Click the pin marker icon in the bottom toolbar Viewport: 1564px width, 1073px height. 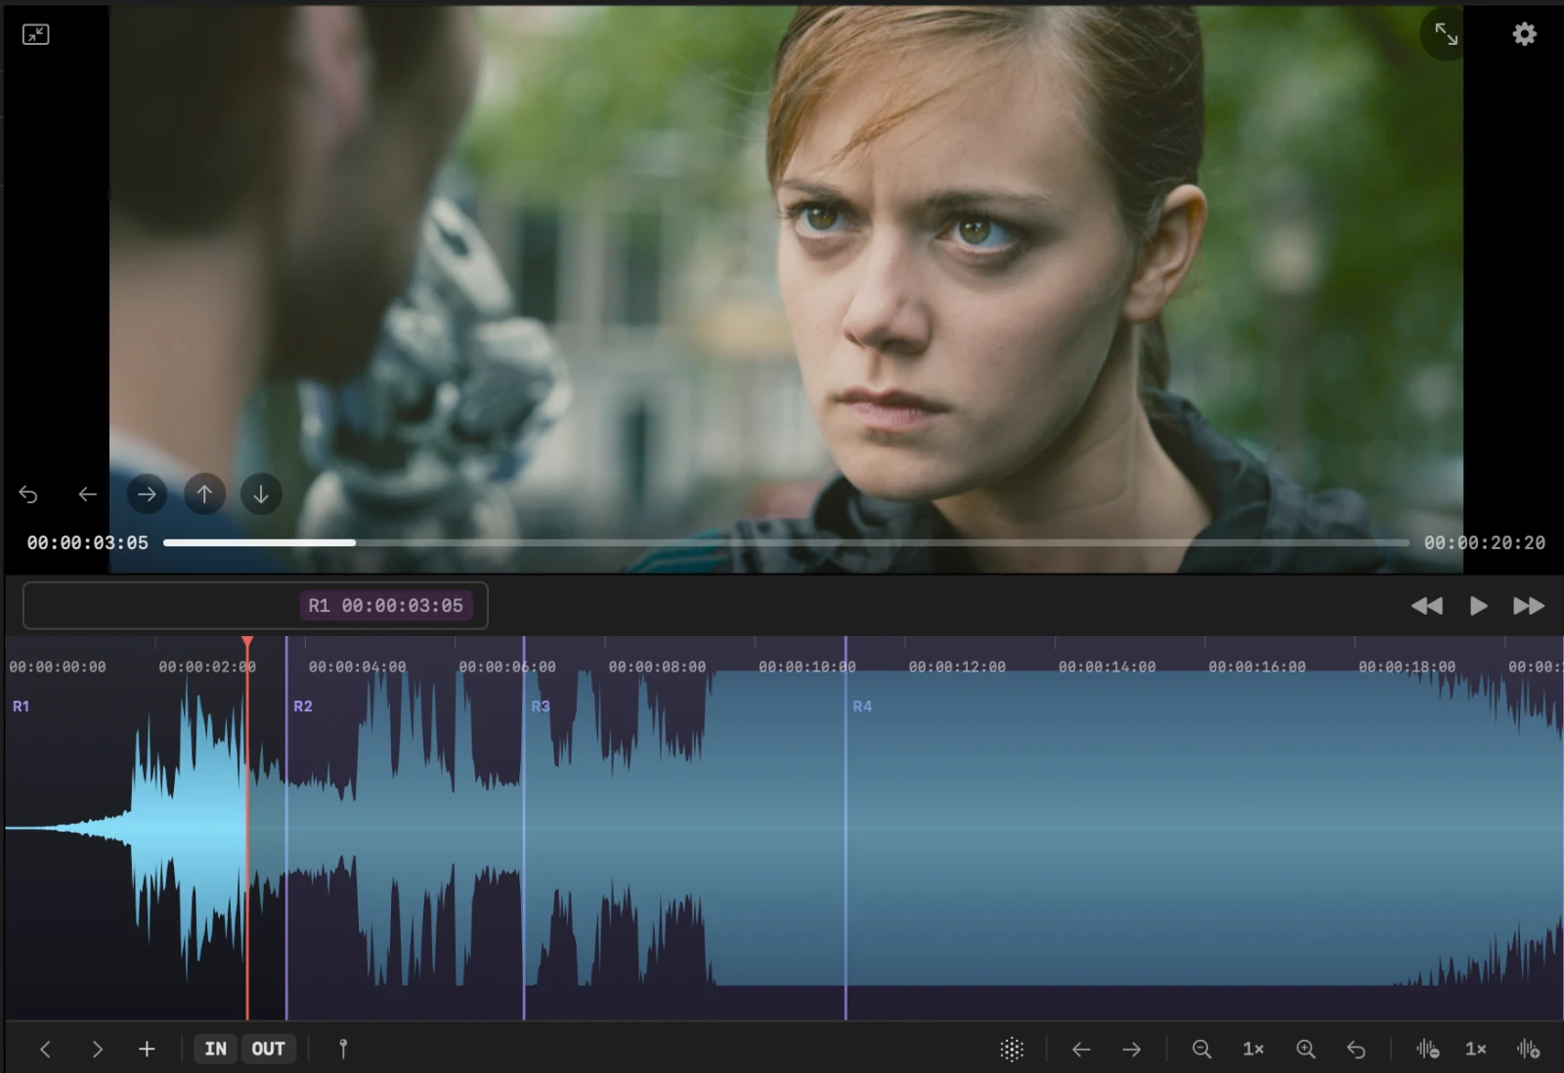tap(343, 1049)
